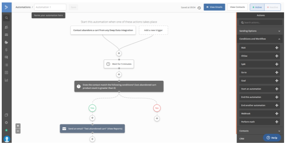Open the settings gear icon in sidebar

click(6, 122)
